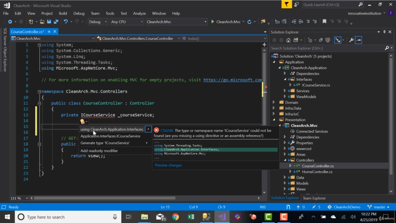The image size is (396, 223).
Task: Click Collapse All in Solution Explorer
Action: (320, 40)
